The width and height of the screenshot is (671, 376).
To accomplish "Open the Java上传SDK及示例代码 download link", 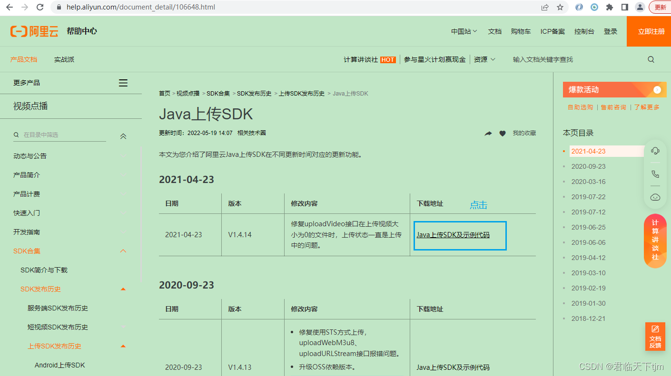I will pyautogui.click(x=458, y=235).
